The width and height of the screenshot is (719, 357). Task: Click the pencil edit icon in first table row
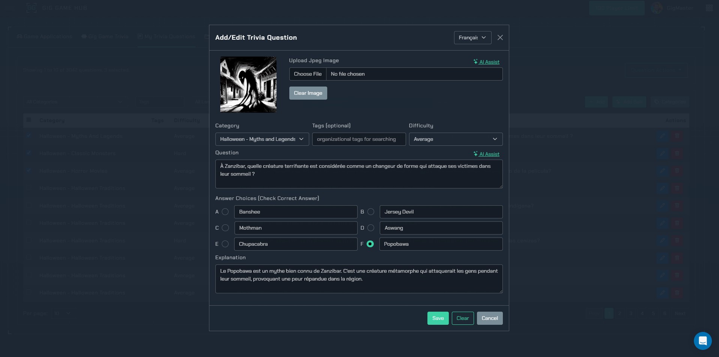coord(662,136)
